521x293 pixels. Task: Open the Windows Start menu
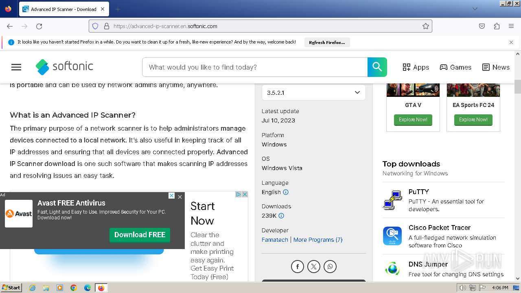click(11, 288)
